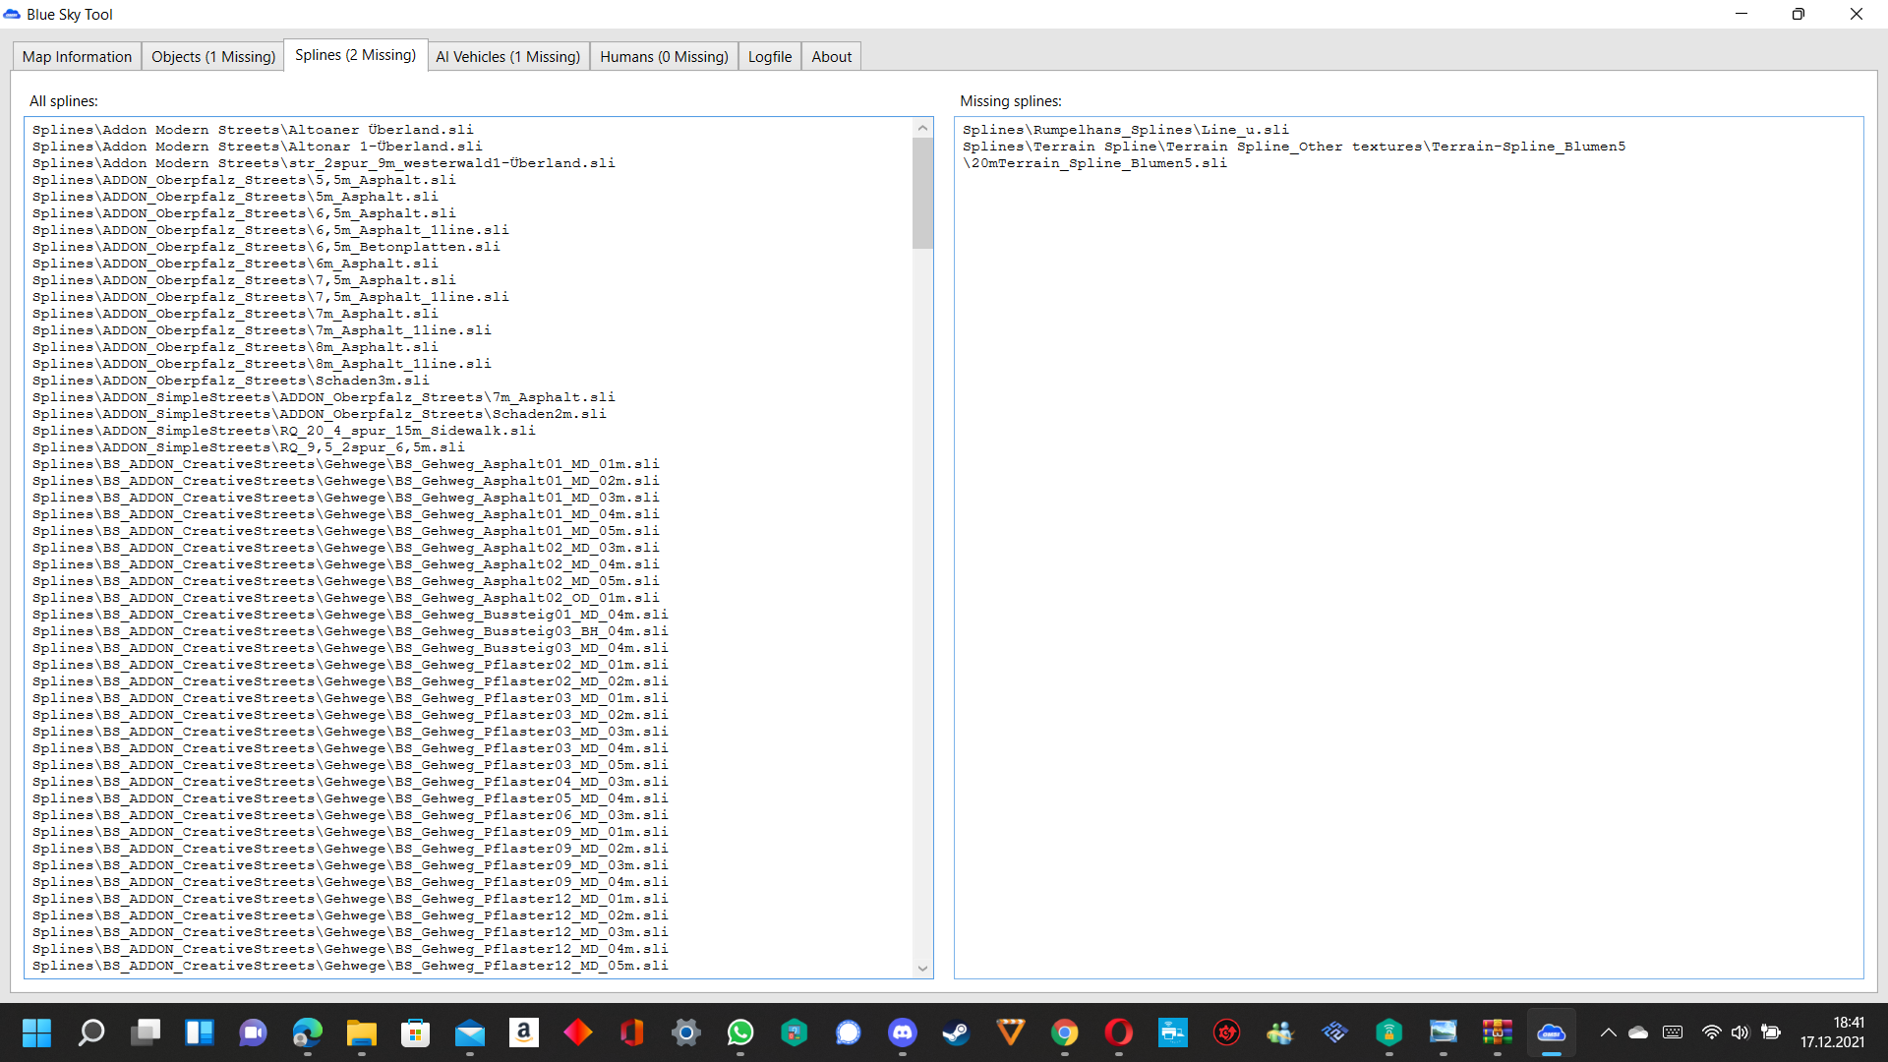Launch Google Chrome from the taskbar
The height and width of the screenshot is (1062, 1888).
point(1065,1032)
